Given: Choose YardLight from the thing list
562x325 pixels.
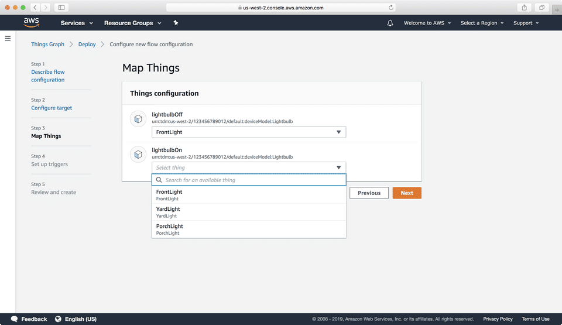Looking at the screenshot, I should pos(249,212).
